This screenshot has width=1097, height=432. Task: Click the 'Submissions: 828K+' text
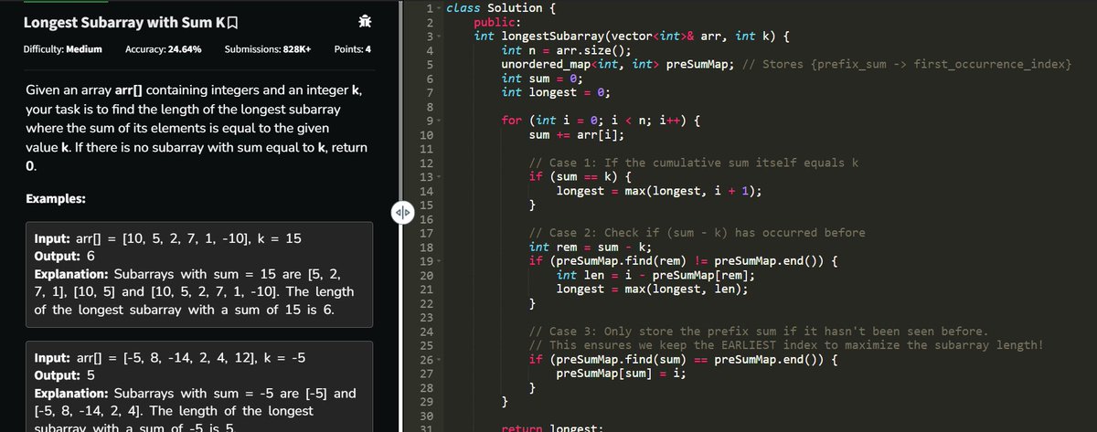[267, 49]
